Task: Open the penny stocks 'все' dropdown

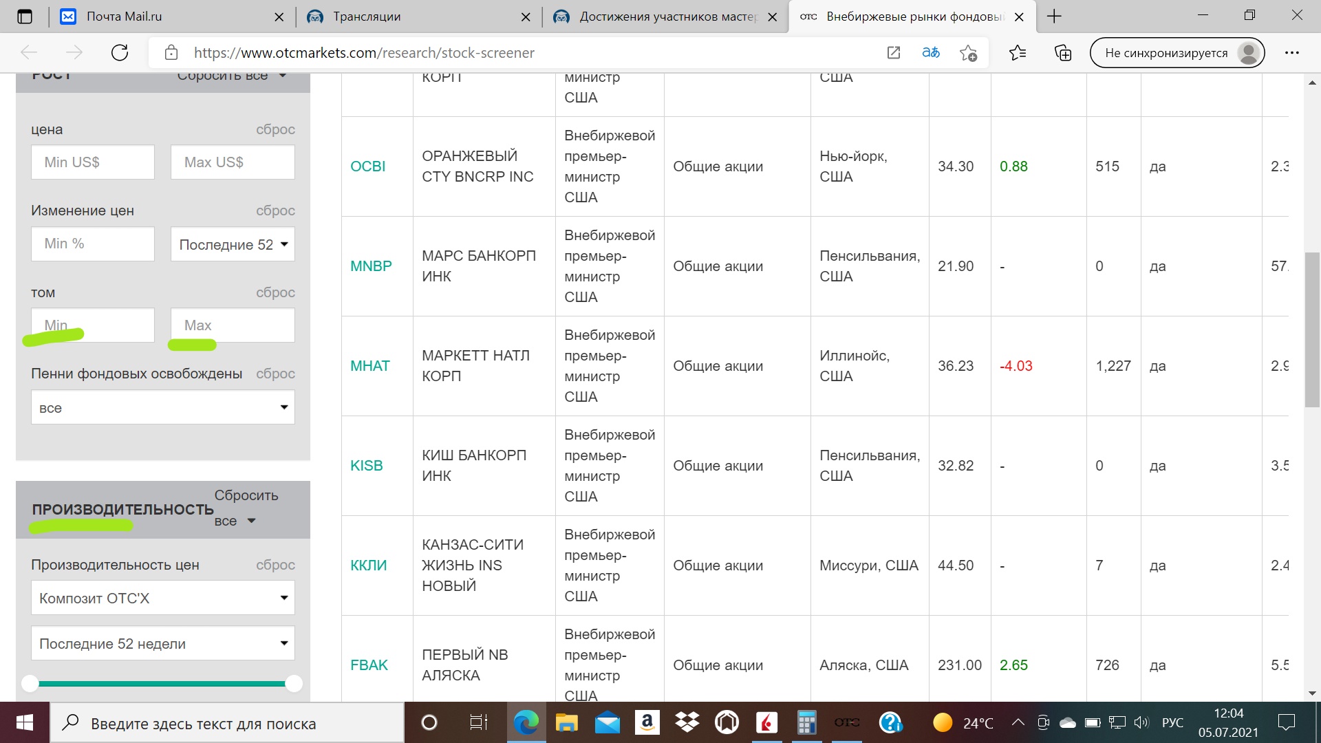Action: click(x=163, y=407)
